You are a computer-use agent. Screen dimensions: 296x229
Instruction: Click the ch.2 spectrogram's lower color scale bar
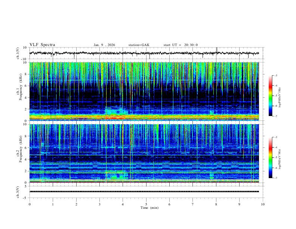click(x=270, y=158)
